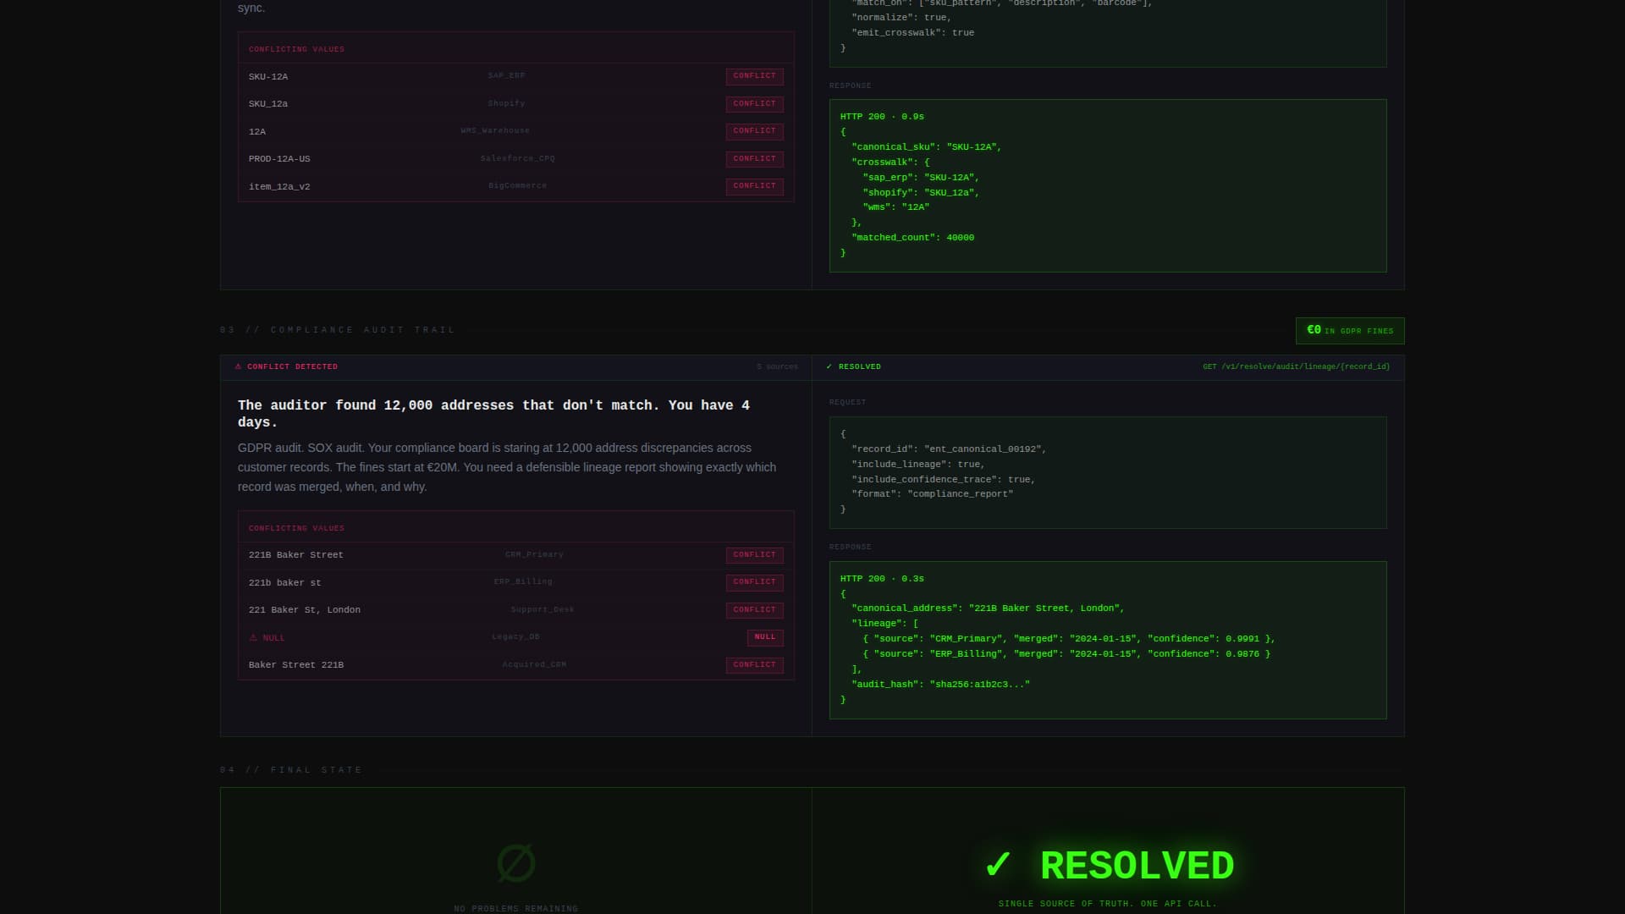Click the canonical_sku line in response
This screenshot has width=1625, height=914.
click(x=927, y=147)
